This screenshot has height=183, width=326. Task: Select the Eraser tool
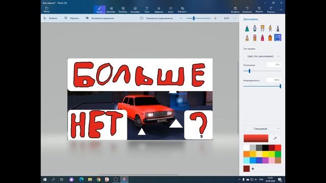pos(255,38)
